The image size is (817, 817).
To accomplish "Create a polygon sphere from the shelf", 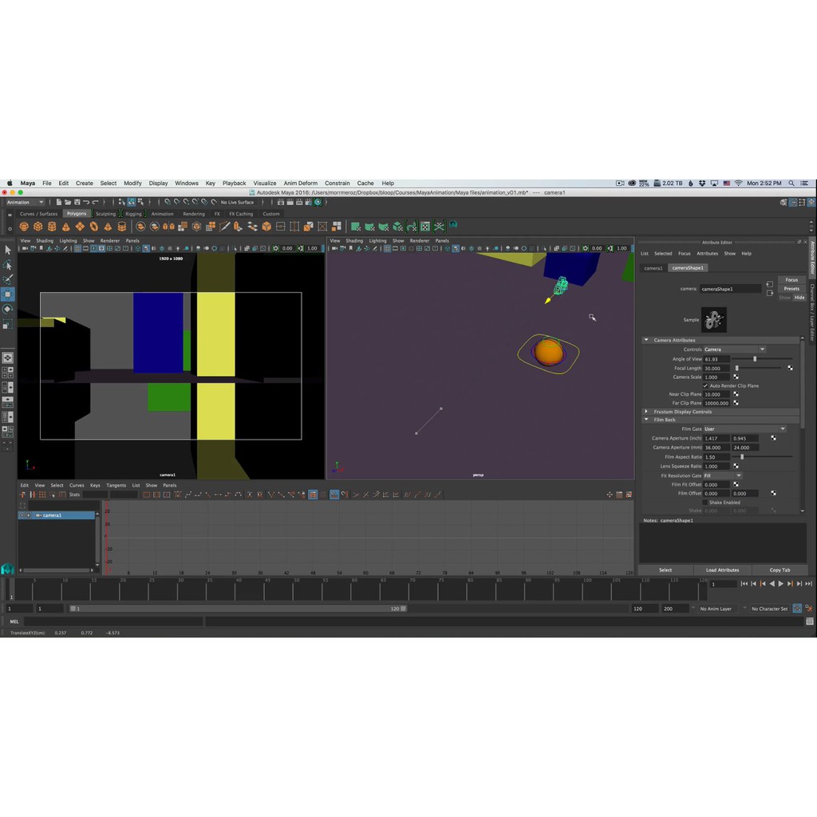I will [24, 227].
